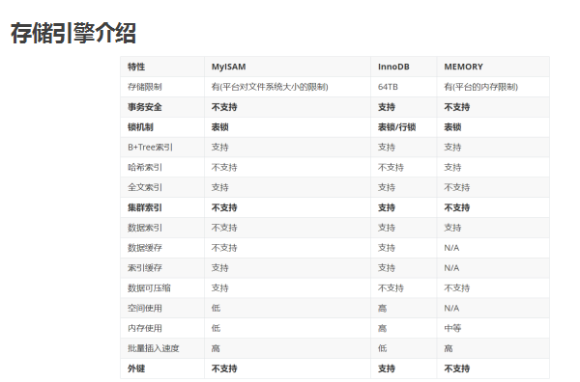580x382 pixels.
Task: Click InnoDB 支持 in 事务安全 row
Action: tap(387, 107)
